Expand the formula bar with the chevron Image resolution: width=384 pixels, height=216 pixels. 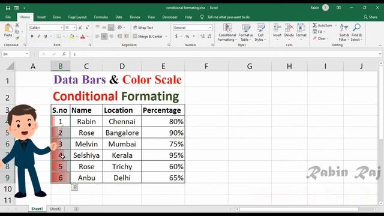(x=380, y=54)
